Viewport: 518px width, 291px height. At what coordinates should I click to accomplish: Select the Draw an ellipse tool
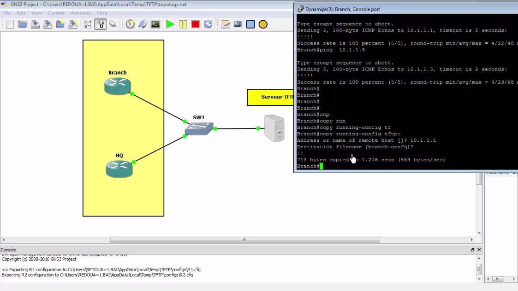[263, 24]
